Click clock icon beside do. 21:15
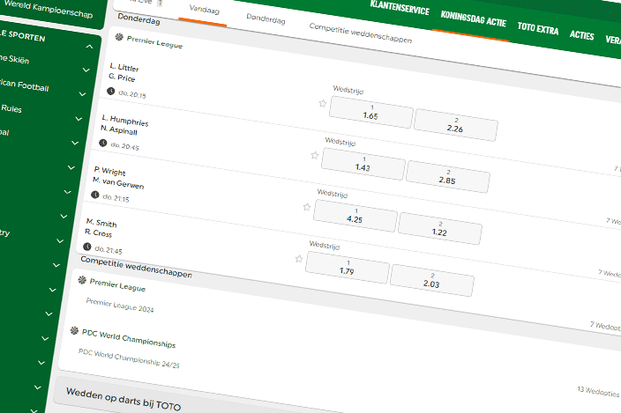This screenshot has width=621, height=413. pyautogui.click(x=95, y=195)
